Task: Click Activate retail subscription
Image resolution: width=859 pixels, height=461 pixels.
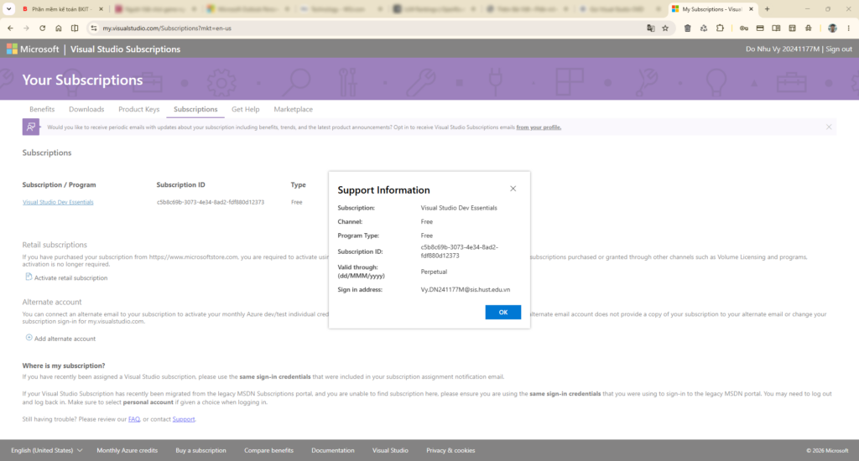Action: (x=70, y=277)
